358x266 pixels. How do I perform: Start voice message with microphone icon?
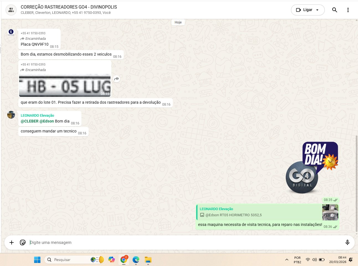[347, 242]
